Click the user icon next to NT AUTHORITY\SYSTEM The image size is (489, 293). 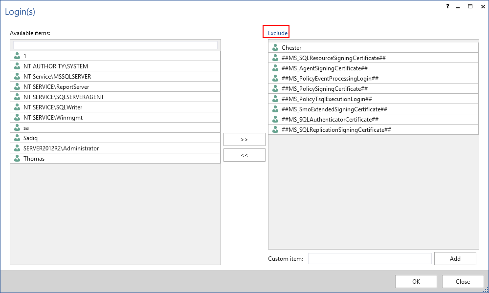point(17,66)
